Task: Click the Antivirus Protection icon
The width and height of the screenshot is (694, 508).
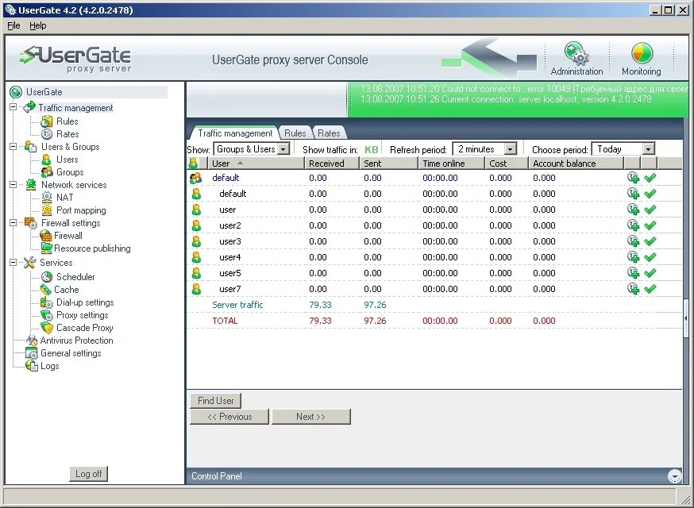Action: tap(32, 341)
